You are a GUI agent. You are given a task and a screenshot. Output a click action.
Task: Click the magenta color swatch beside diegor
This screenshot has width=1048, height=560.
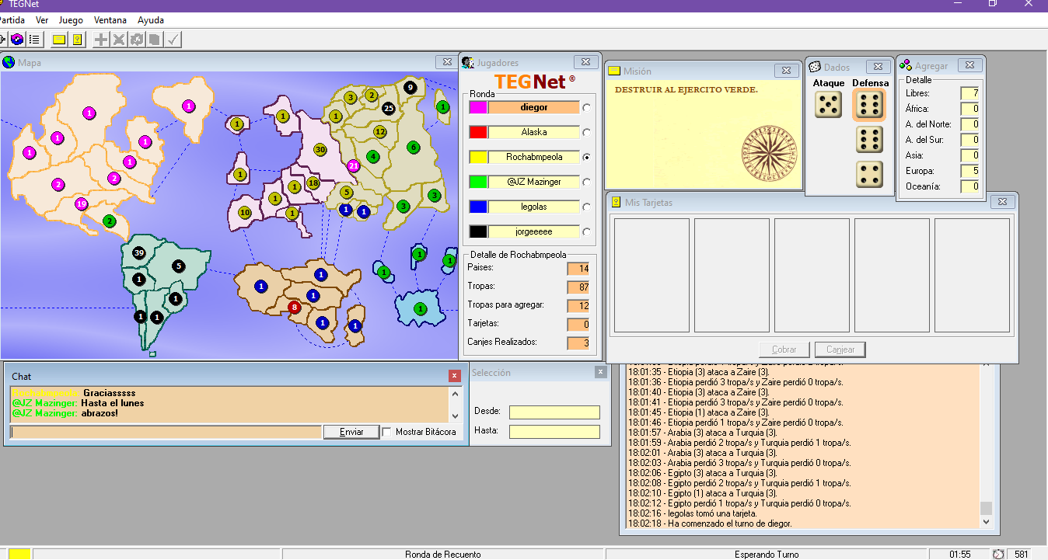click(x=477, y=108)
